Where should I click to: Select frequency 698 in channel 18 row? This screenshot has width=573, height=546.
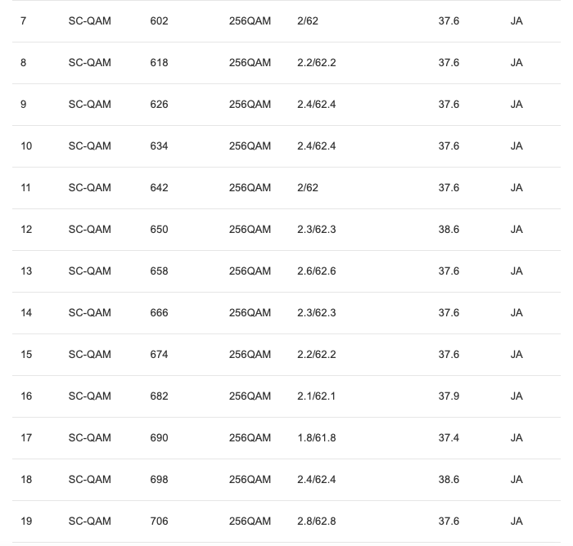click(x=159, y=479)
